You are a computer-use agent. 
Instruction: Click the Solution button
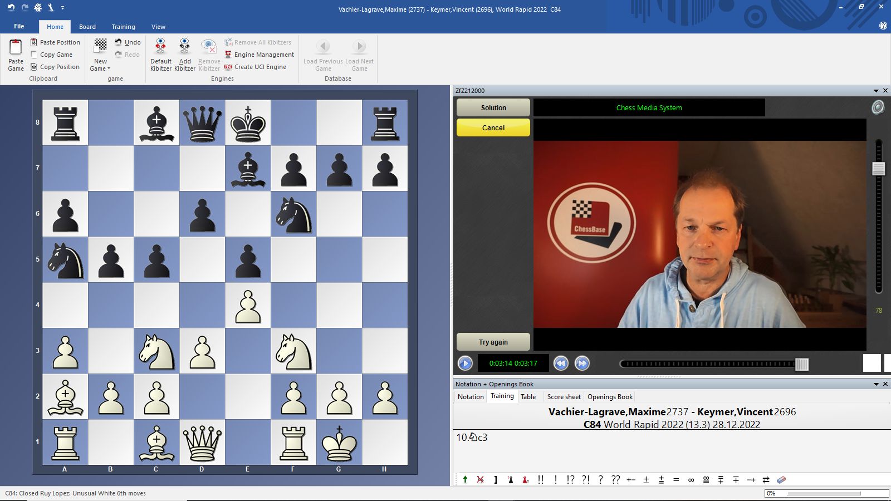[x=493, y=108]
